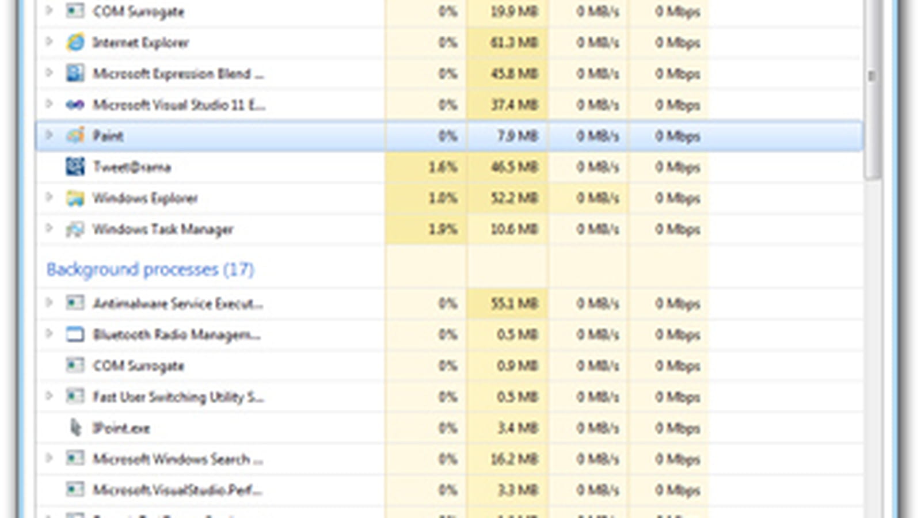Click the Bluetooth Radio Management icon
The width and height of the screenshot is (921, 518).
75,334
